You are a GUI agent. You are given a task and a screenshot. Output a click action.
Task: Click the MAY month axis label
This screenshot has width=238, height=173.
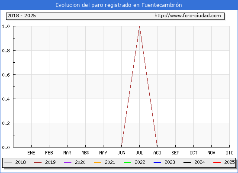point(103,153)
